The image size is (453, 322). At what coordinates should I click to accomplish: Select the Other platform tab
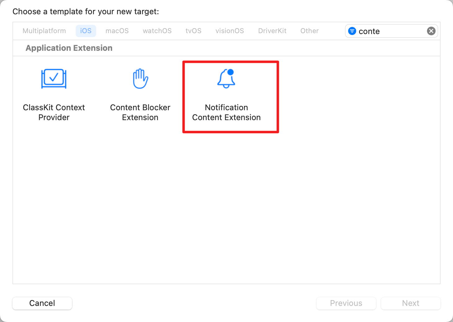pyautogui.click(x=309, y=31)
